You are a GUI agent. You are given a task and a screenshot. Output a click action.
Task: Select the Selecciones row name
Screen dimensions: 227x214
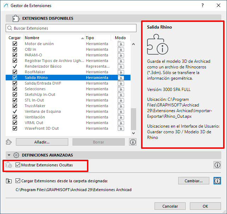point(35,89)
